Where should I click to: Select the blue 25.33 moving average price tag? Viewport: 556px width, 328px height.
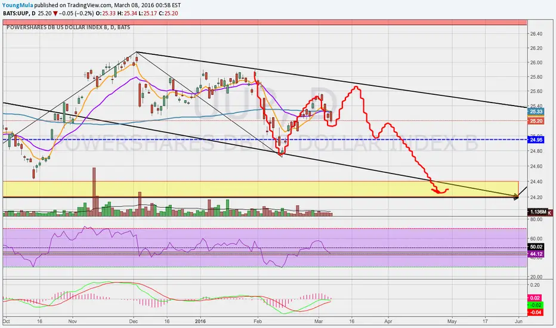coord(536,112)
